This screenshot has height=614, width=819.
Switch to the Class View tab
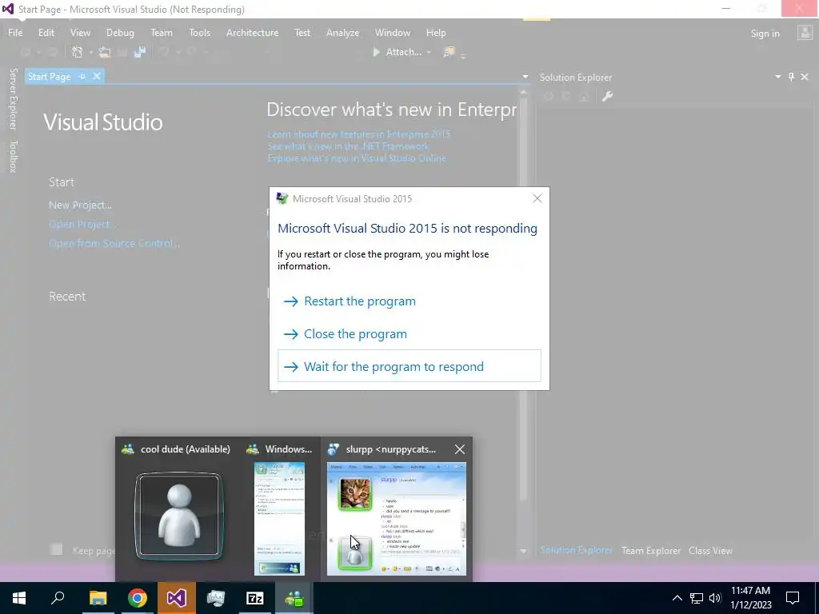710,550
